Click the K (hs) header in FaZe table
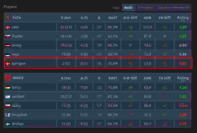 pos(66,18)
